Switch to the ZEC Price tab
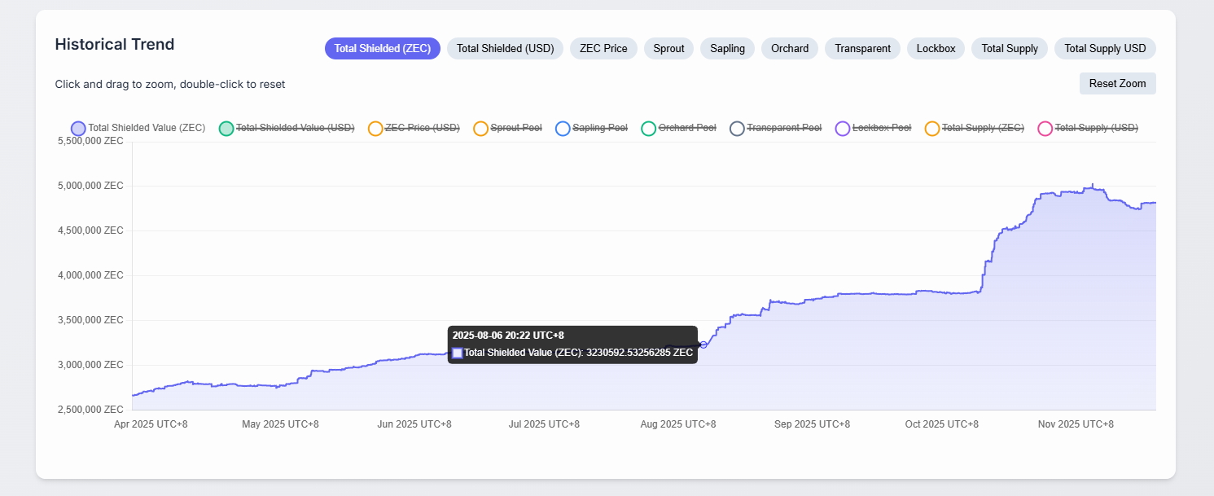The height and width of the screenshot is (496, 1214). tap(603, 48)
